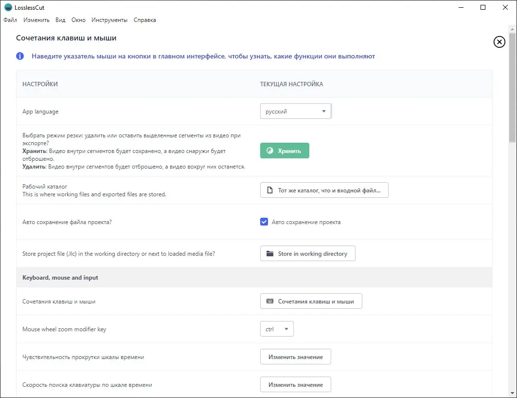The image size is (517, 398).
Task: Click the document icon on working directory button
Action: coord(269,190)
